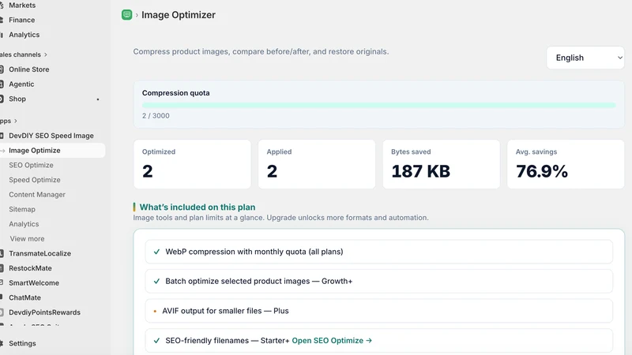Click the DevdiyPointsRewards app icon
Viewport: 632px width, 355px height.
[2, 312]
